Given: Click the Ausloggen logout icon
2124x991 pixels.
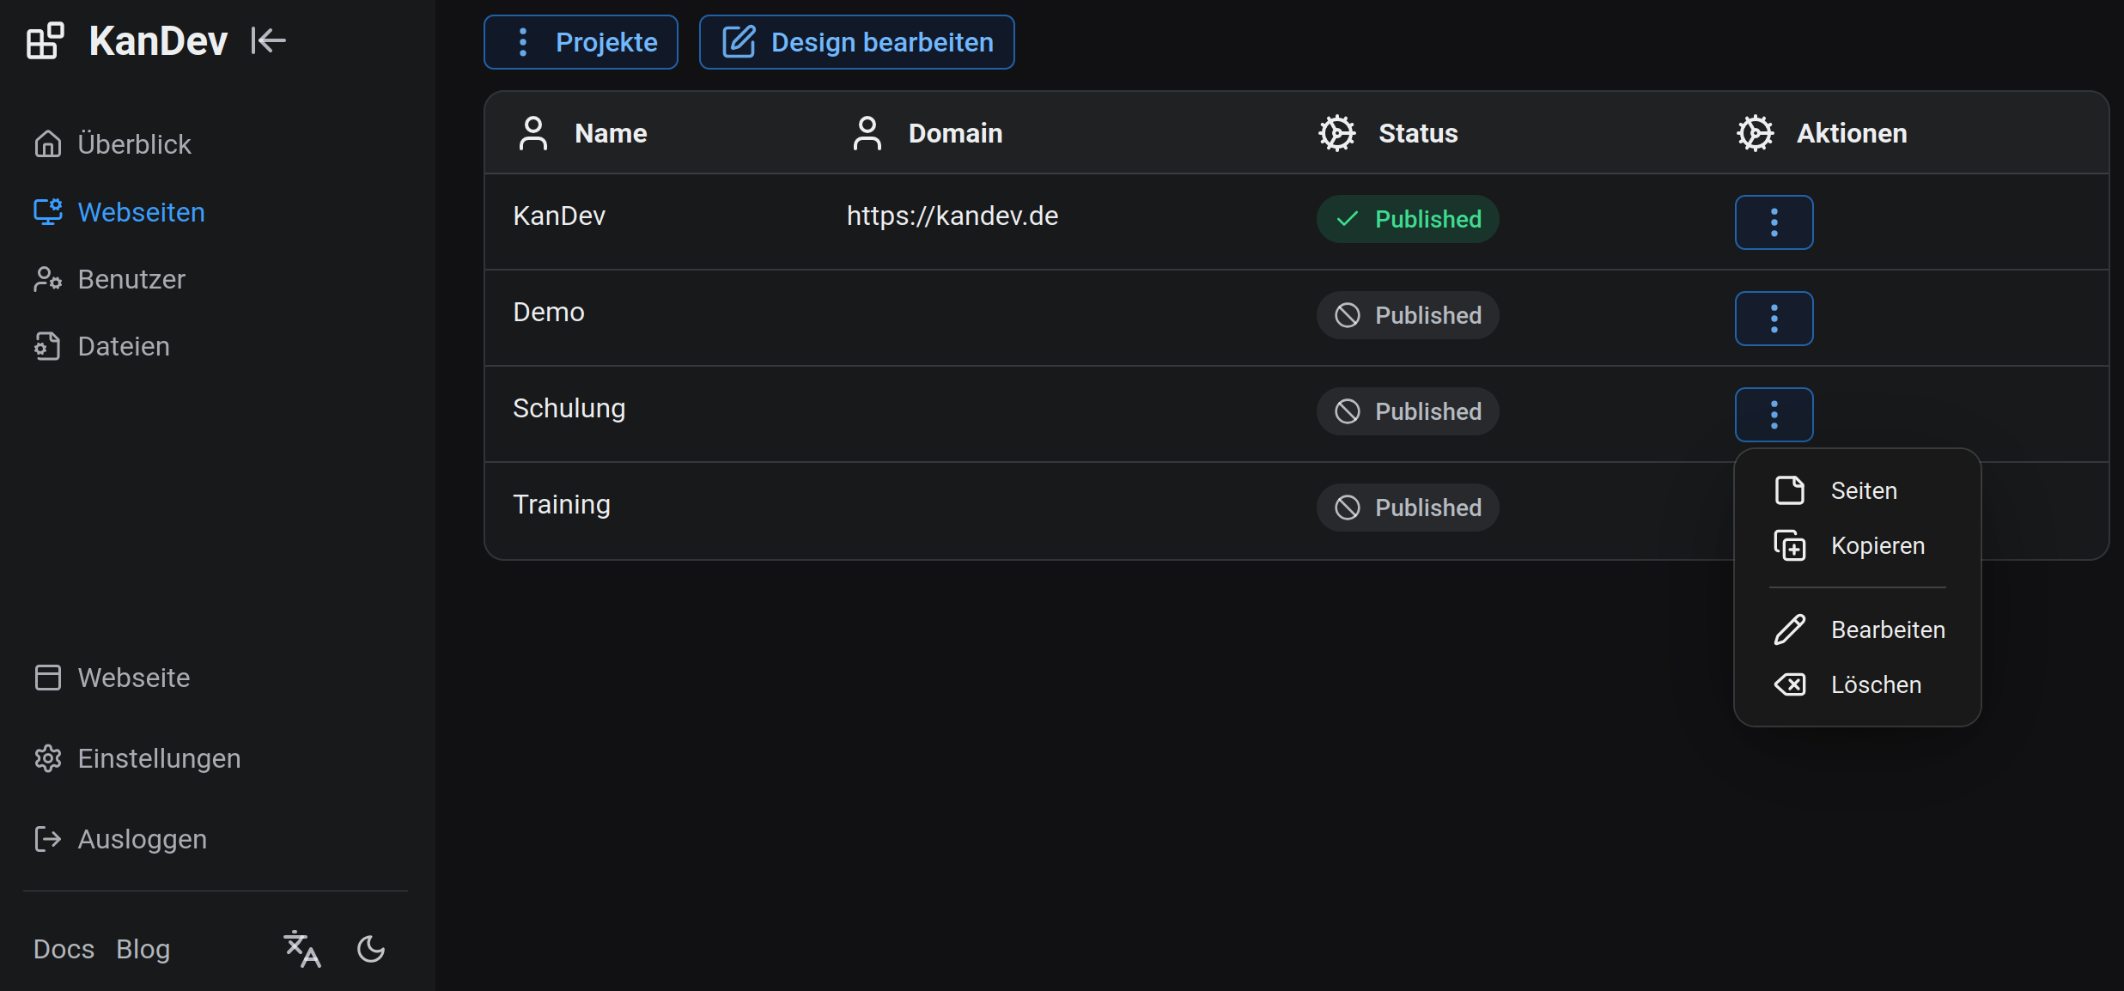Looking at the screenshot, I should [47, 839].
